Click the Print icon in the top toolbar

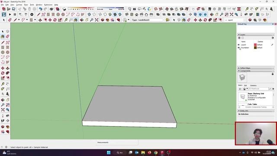(x=52, y=9)
